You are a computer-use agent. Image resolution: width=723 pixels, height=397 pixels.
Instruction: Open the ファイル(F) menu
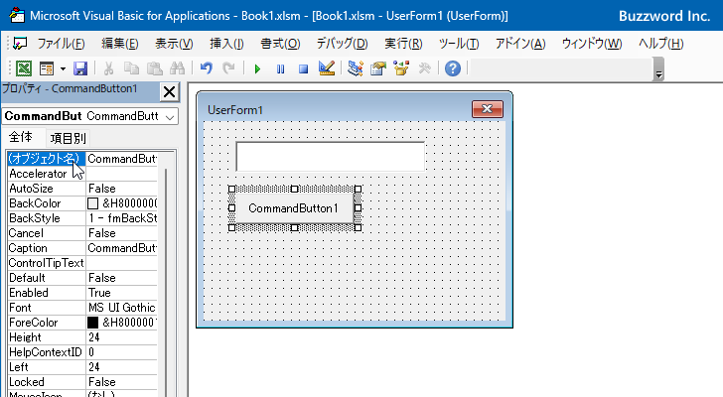(61, 44)
